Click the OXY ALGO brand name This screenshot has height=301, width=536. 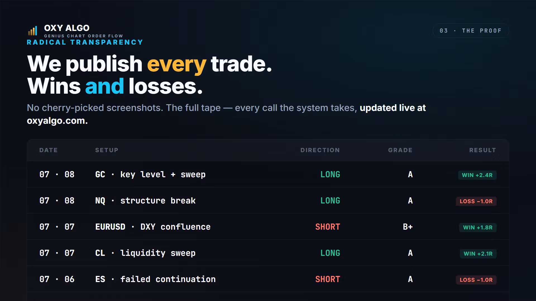pyautogui.click(x=67, y=28)
